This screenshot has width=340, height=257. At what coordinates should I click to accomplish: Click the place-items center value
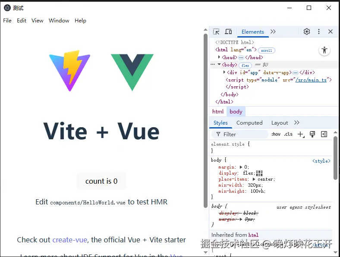(266, 179)
